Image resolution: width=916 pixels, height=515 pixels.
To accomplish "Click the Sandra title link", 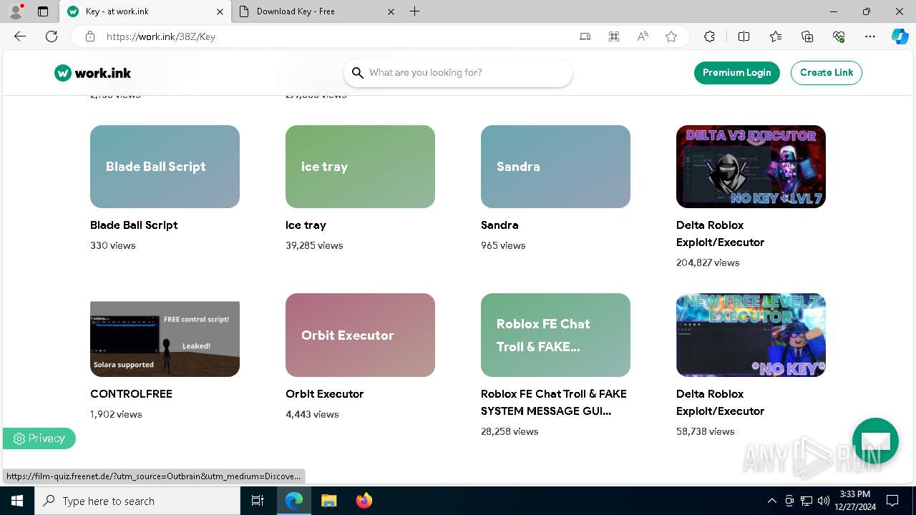I will click(500, 225).
